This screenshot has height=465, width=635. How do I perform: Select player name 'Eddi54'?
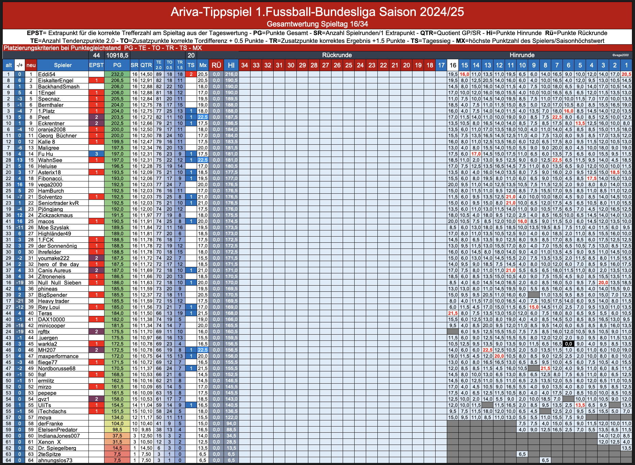tap(47, 74)
